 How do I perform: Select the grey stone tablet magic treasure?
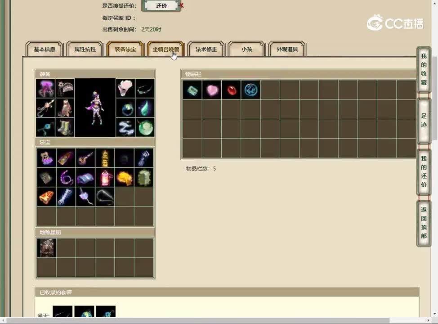click(46, 177)
